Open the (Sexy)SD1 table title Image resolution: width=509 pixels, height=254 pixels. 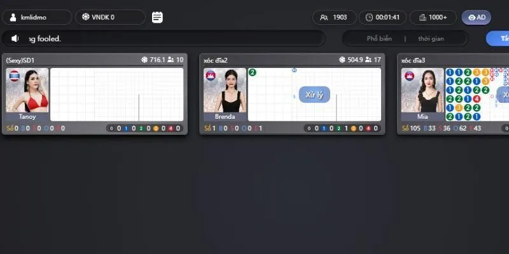pos(20,60)
